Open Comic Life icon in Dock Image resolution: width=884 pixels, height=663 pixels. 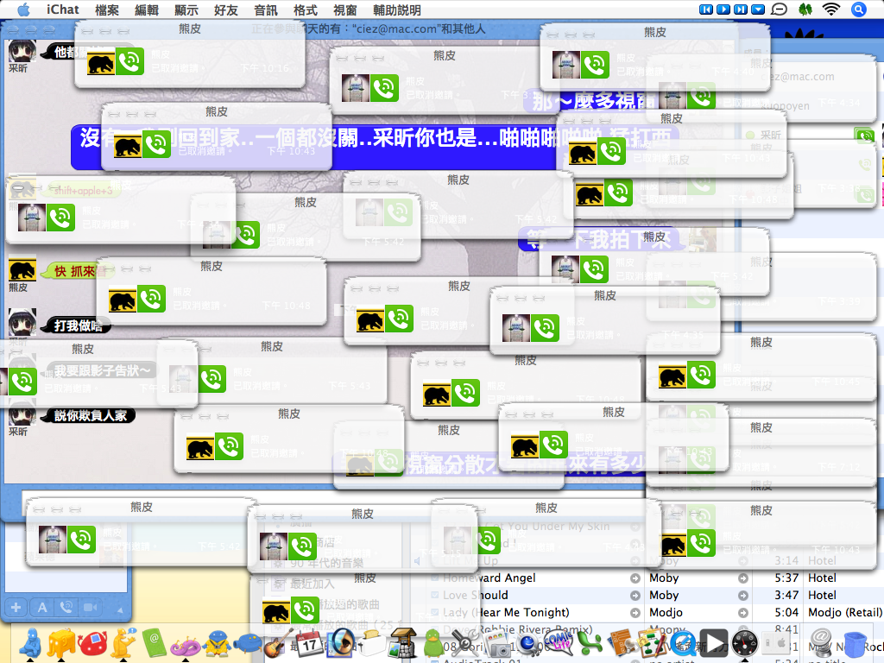click(x=559, y=642)
